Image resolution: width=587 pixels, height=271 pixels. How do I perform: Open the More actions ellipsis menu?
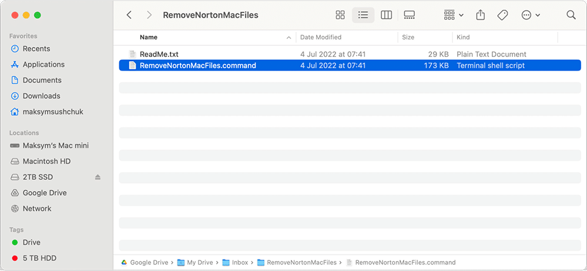click(x=531, y=15)
